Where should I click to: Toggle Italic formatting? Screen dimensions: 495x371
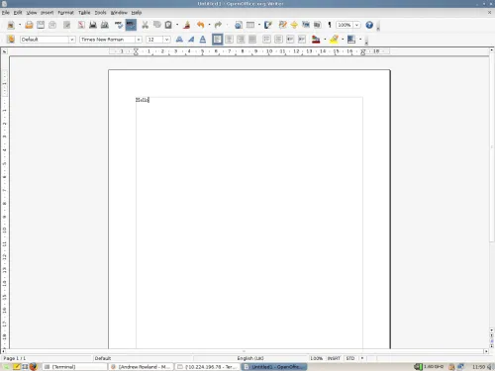click(x=191, y=40)
